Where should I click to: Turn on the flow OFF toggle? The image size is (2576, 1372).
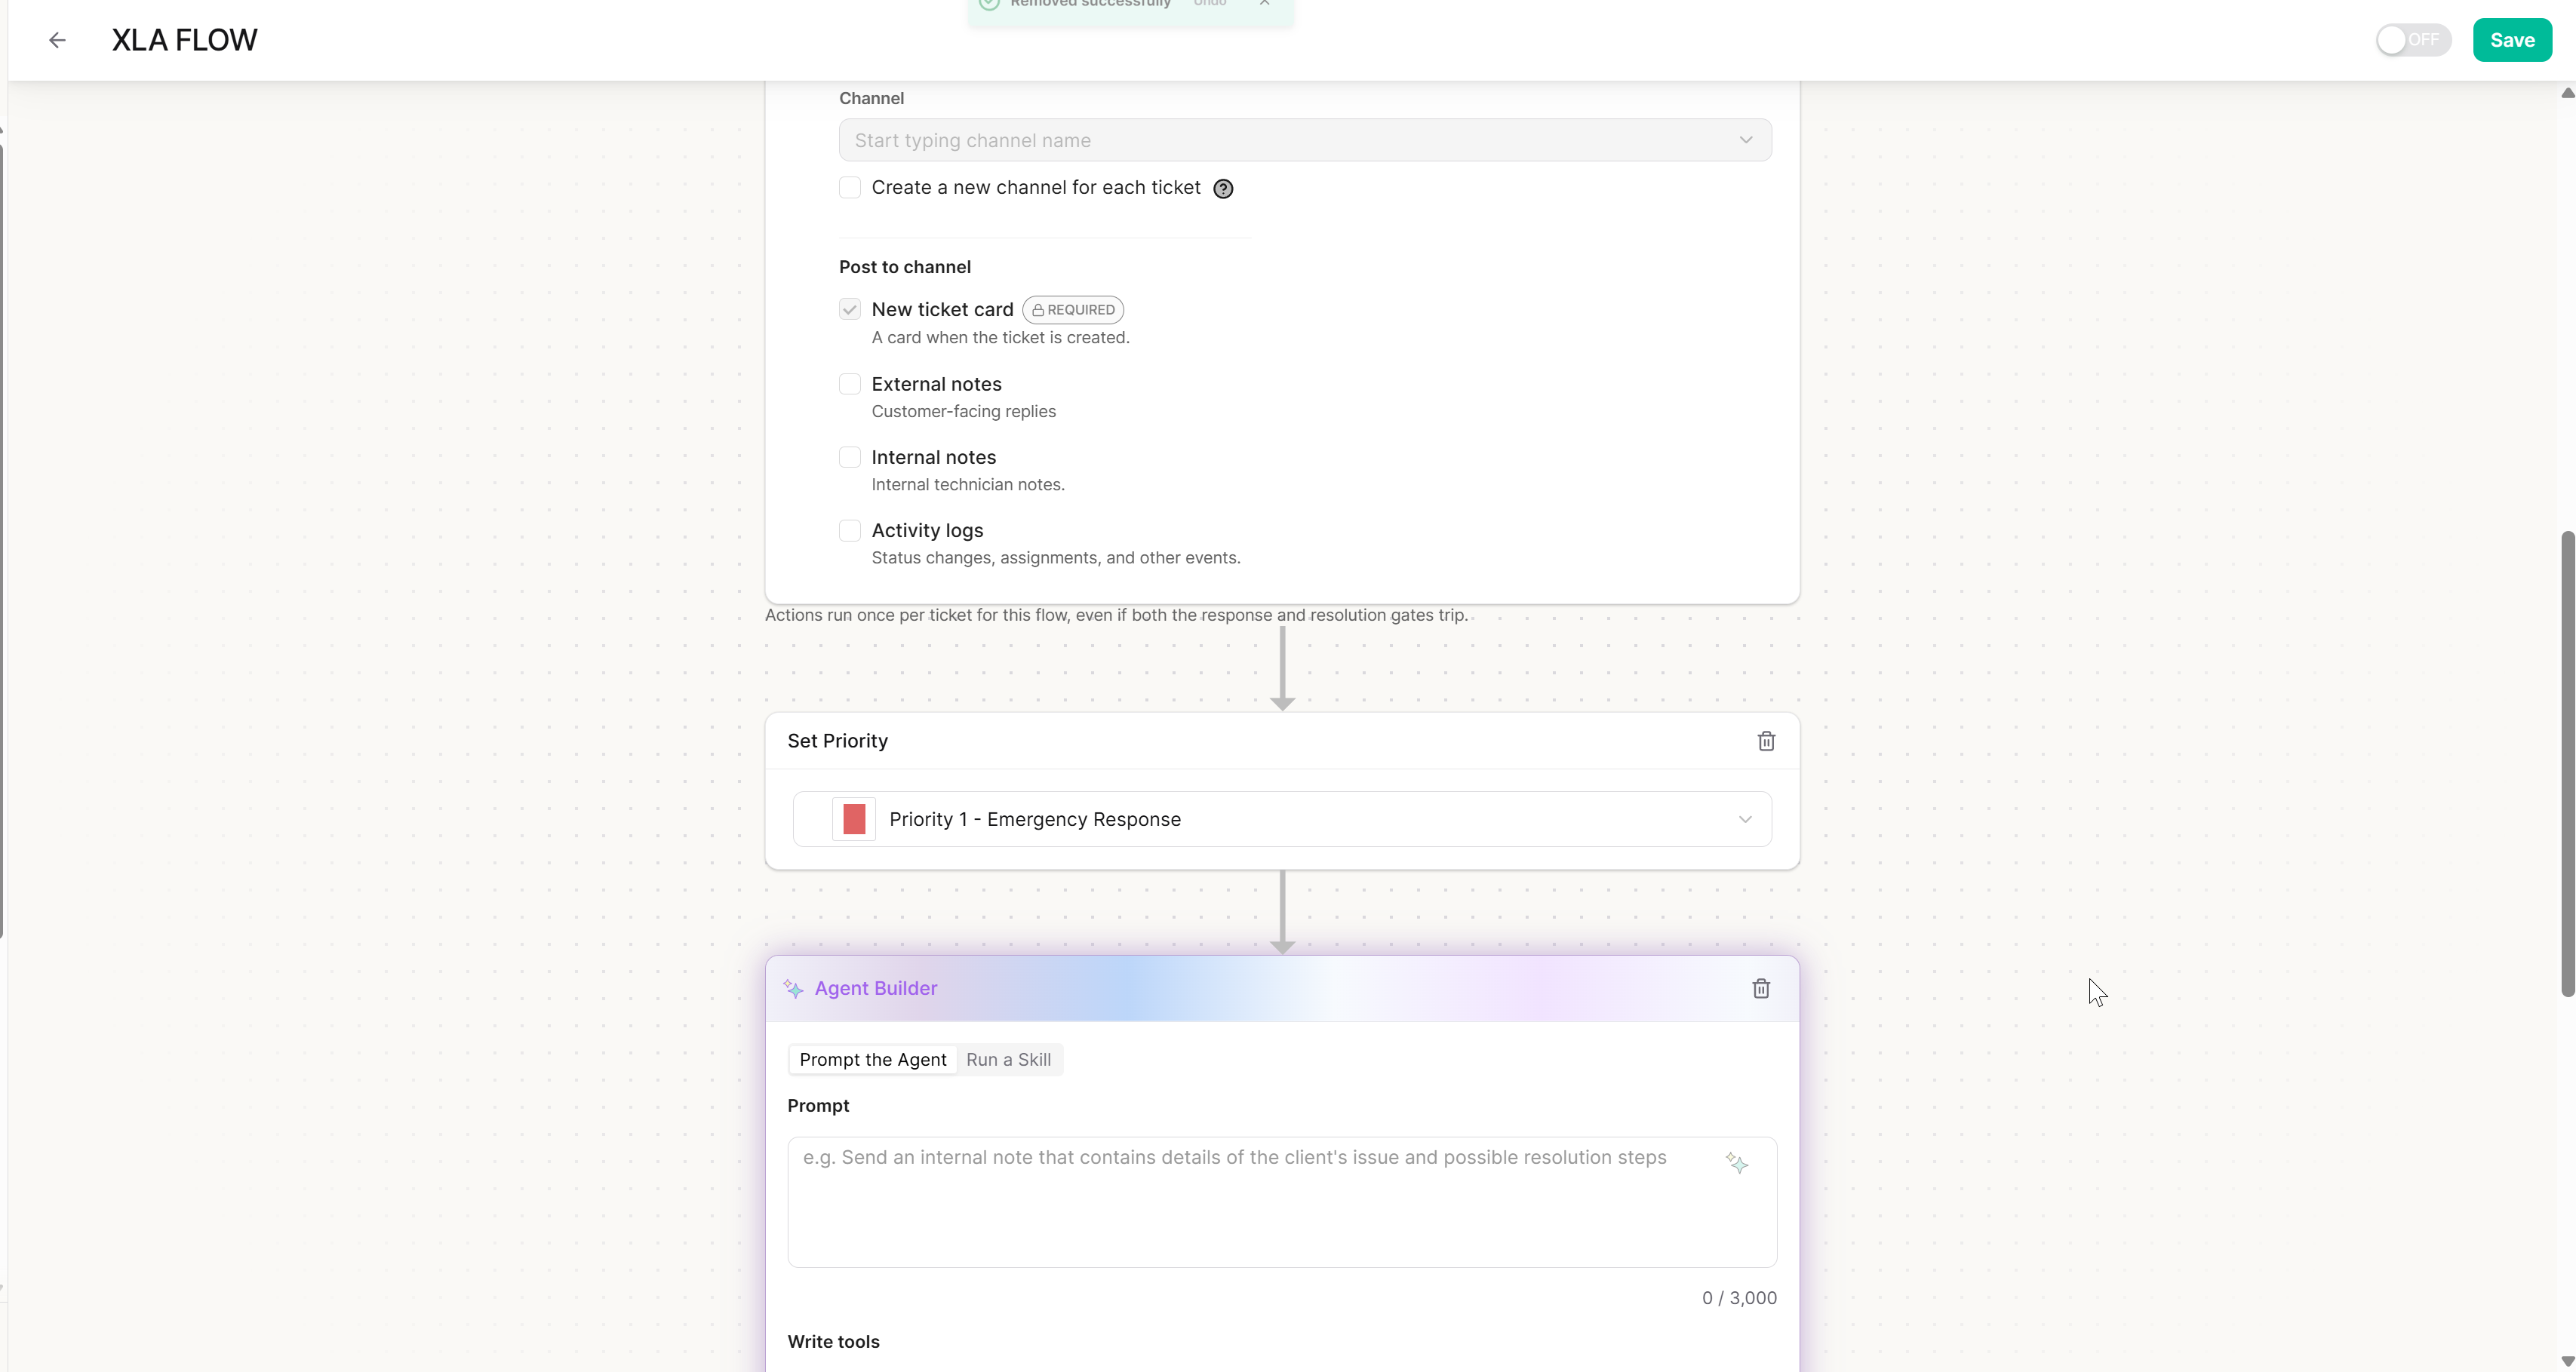tap(2413, 40)
